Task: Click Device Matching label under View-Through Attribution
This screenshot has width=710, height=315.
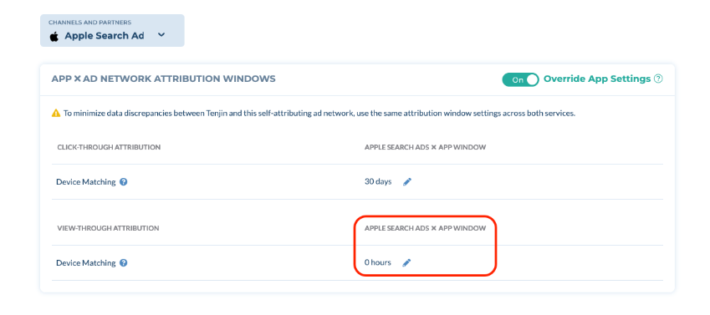Action: [x=86, y=262]
